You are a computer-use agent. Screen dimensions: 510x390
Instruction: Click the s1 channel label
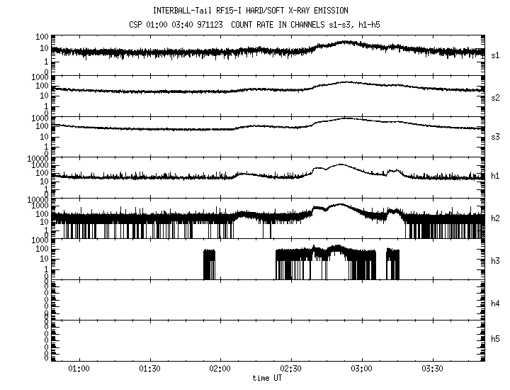point(496,54)
